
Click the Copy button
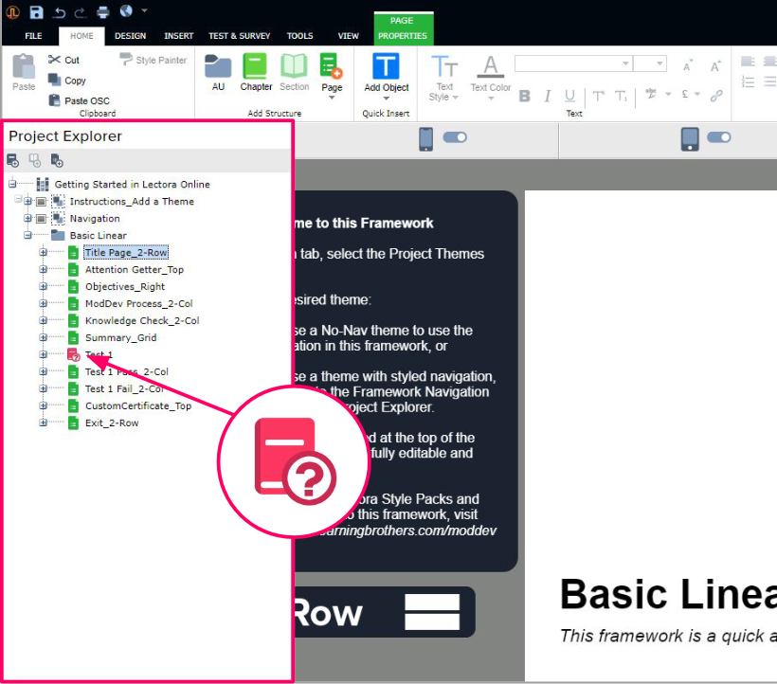(66, 81)
